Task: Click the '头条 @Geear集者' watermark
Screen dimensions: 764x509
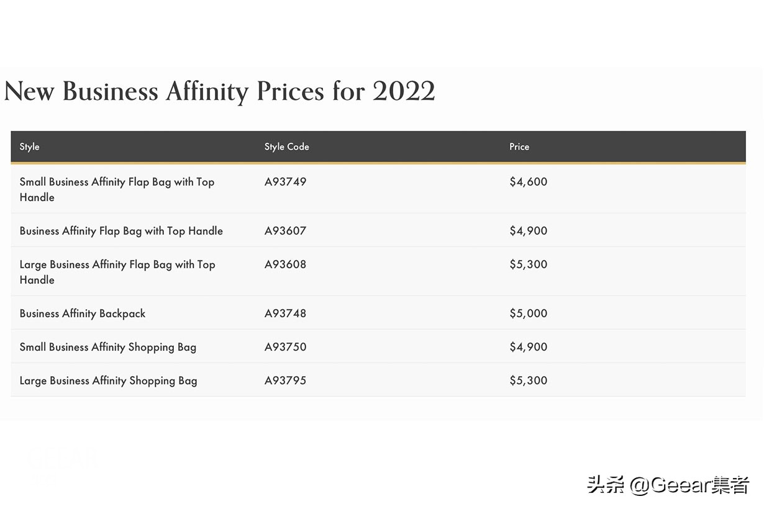Action: 668,485
